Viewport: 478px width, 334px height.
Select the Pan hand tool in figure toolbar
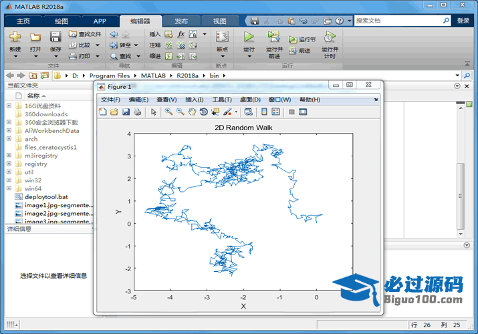[192, 112]
